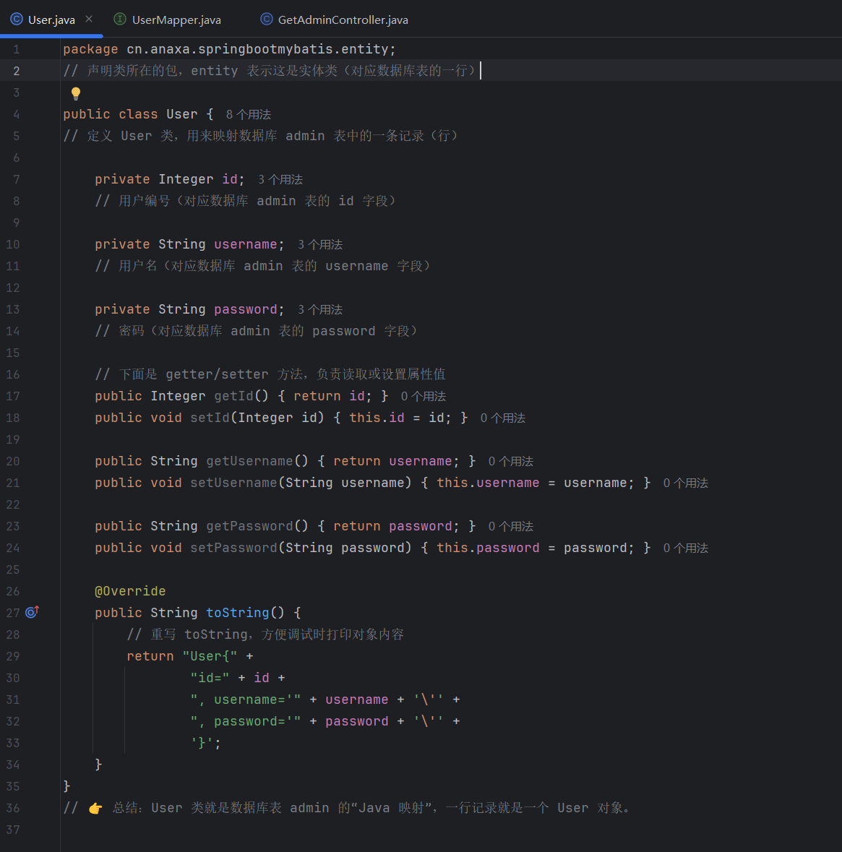Click the 'this.username' expression on line 21
842x852 pixels.
pyautogui.click(x=488, y=483)
